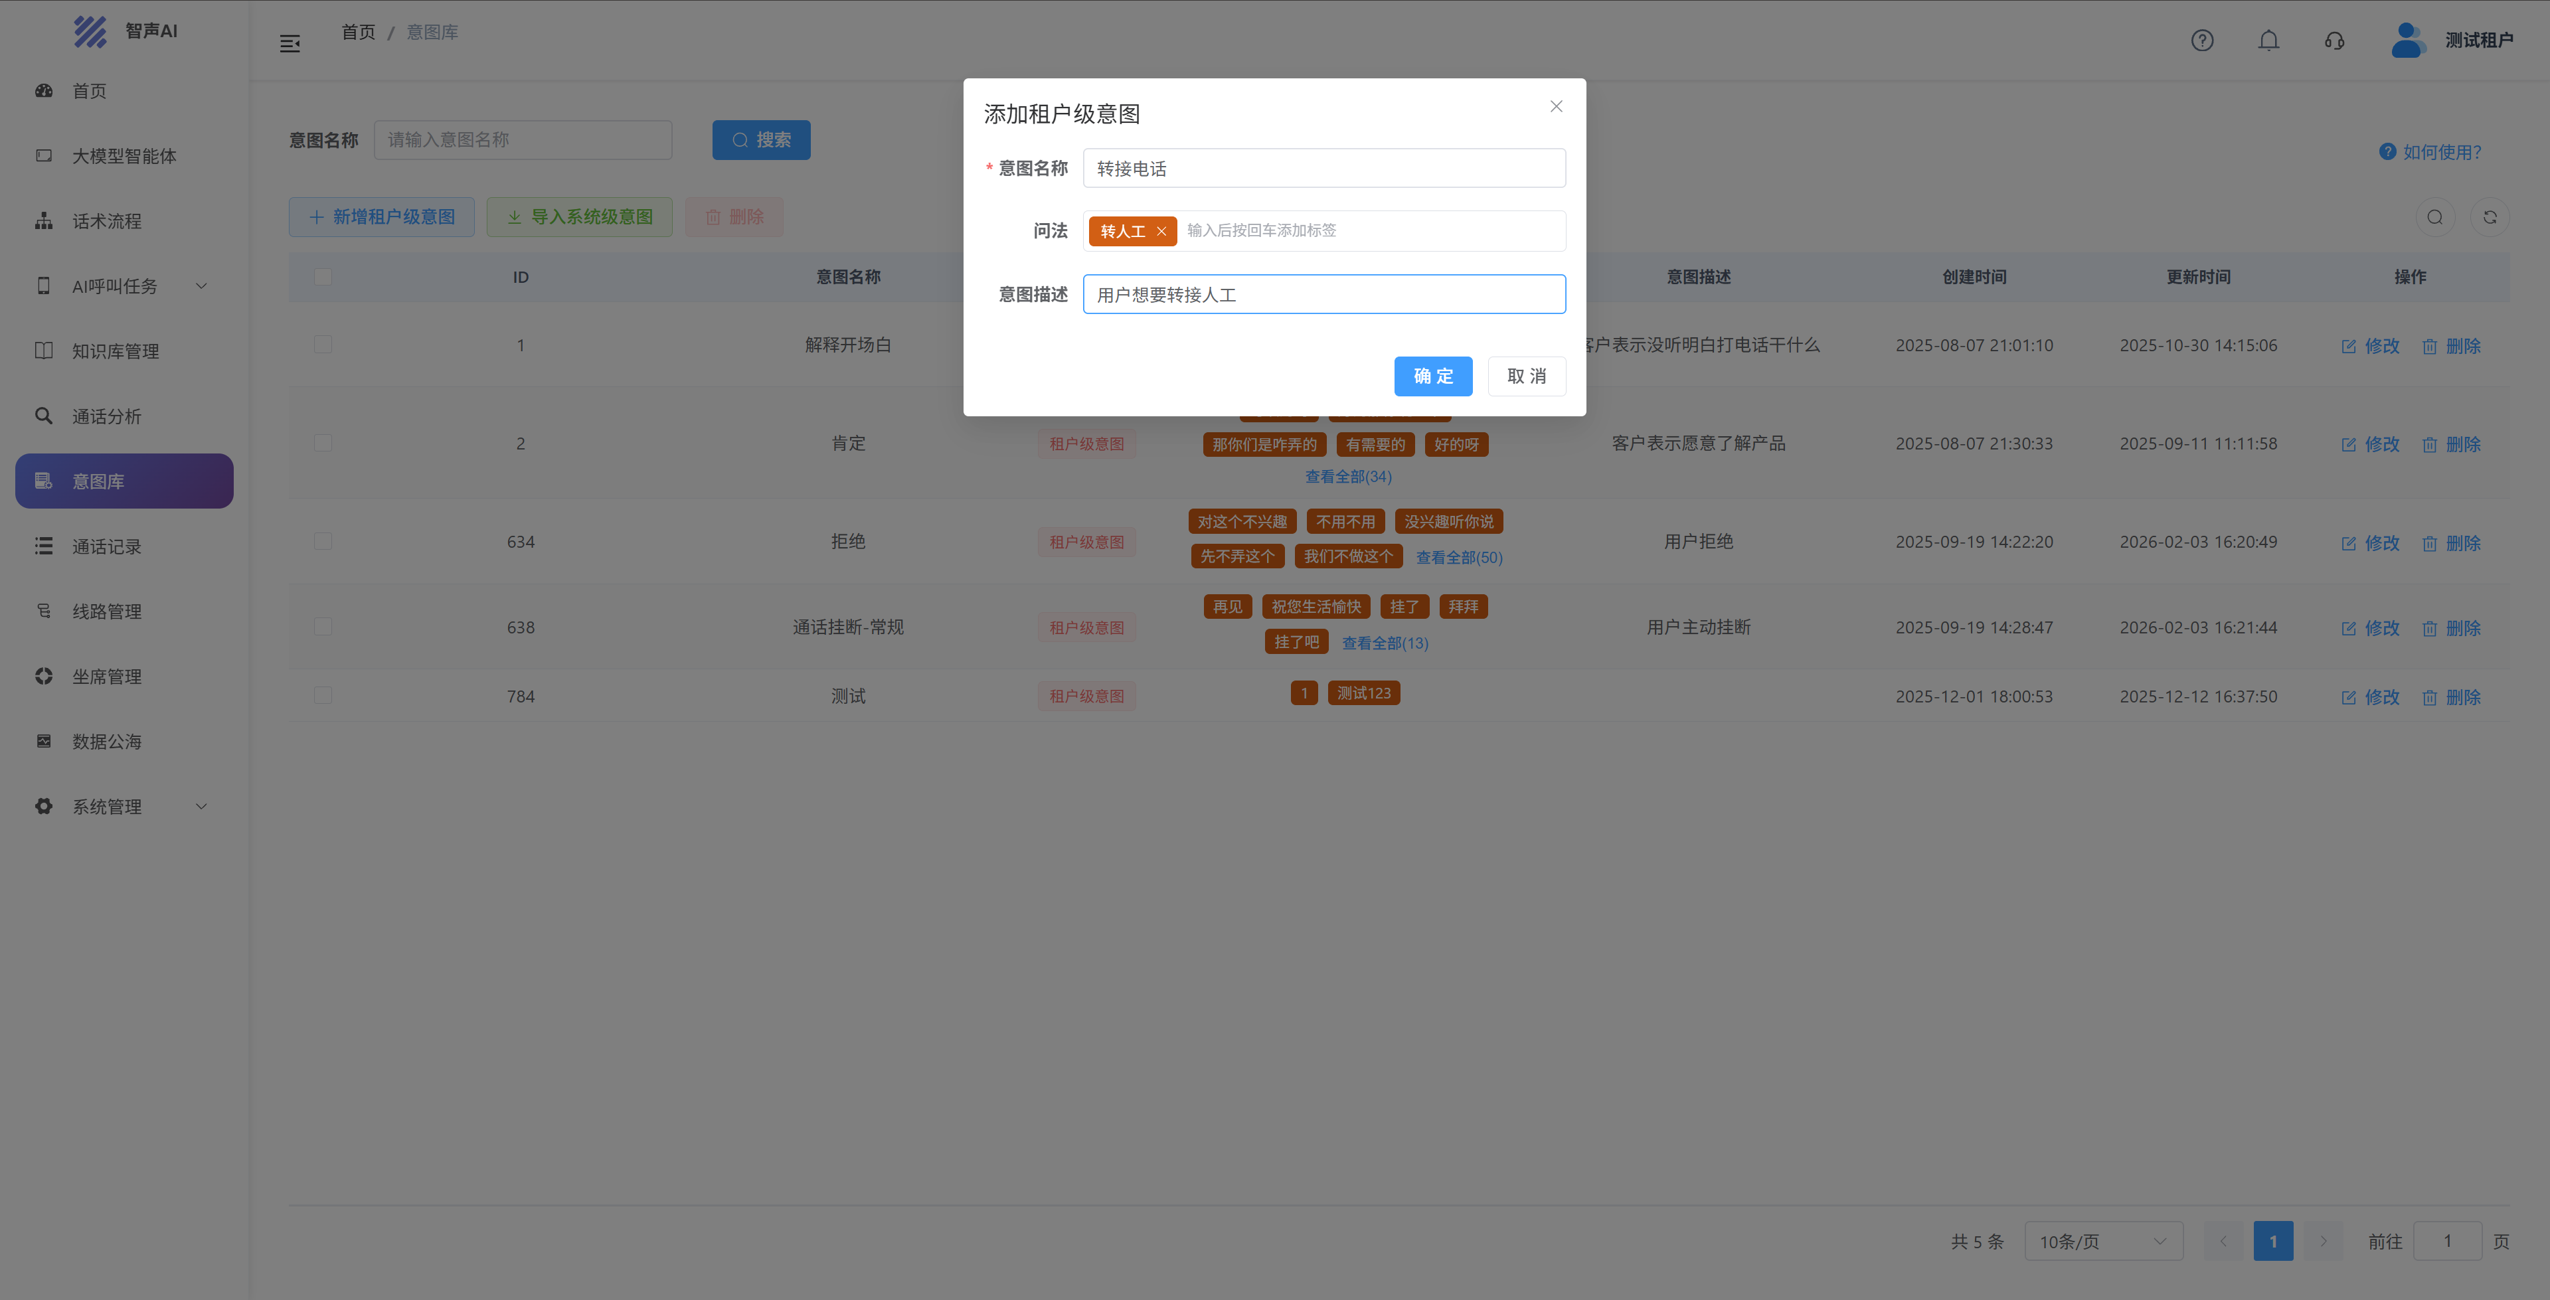Check the row checkbox for ID 784
Screen dimensions: 2550x1300
(x=323, y=696)
